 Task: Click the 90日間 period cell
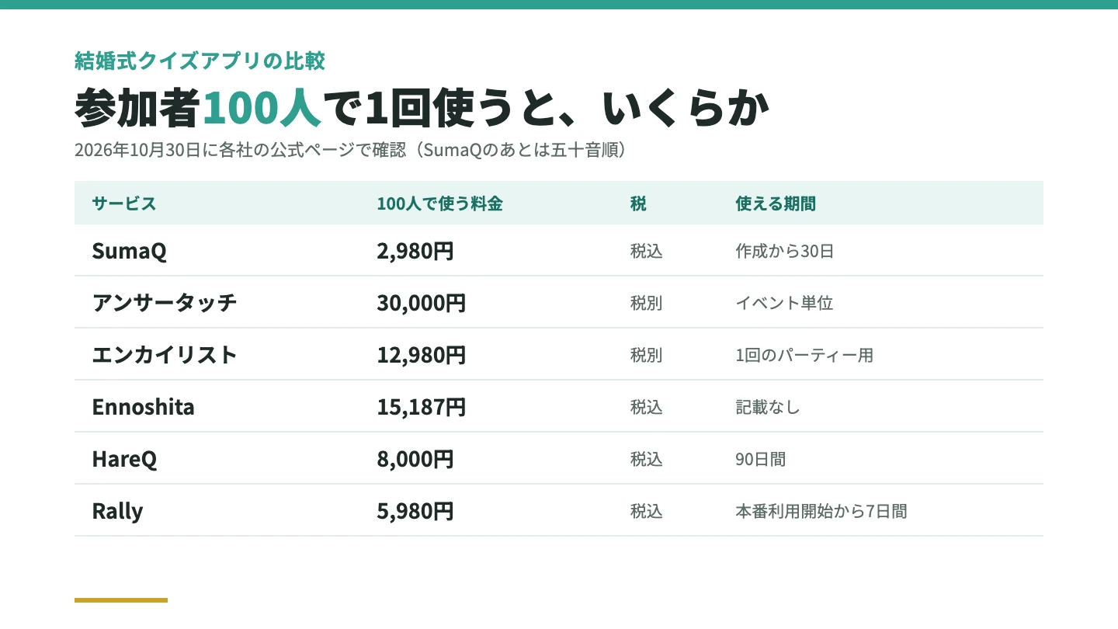760,460
